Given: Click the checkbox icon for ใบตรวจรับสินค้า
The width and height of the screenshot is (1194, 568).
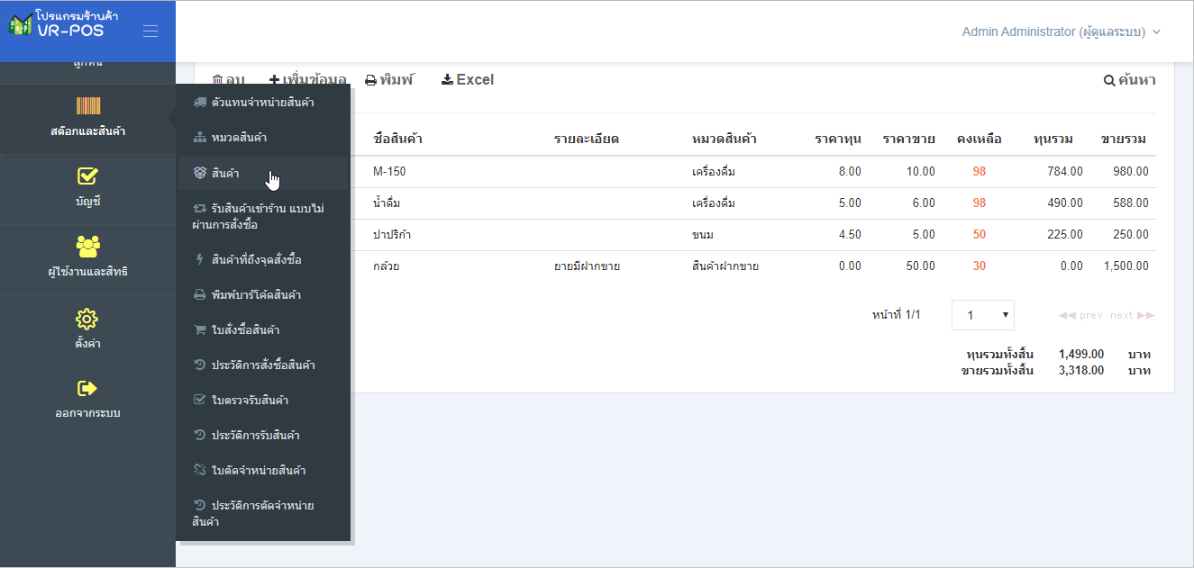Looking at the screenshot, I should click(200, 400).
